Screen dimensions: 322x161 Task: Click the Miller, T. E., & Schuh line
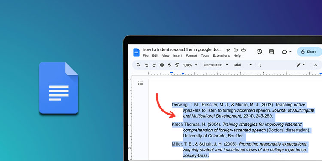[x=240, y=144]
